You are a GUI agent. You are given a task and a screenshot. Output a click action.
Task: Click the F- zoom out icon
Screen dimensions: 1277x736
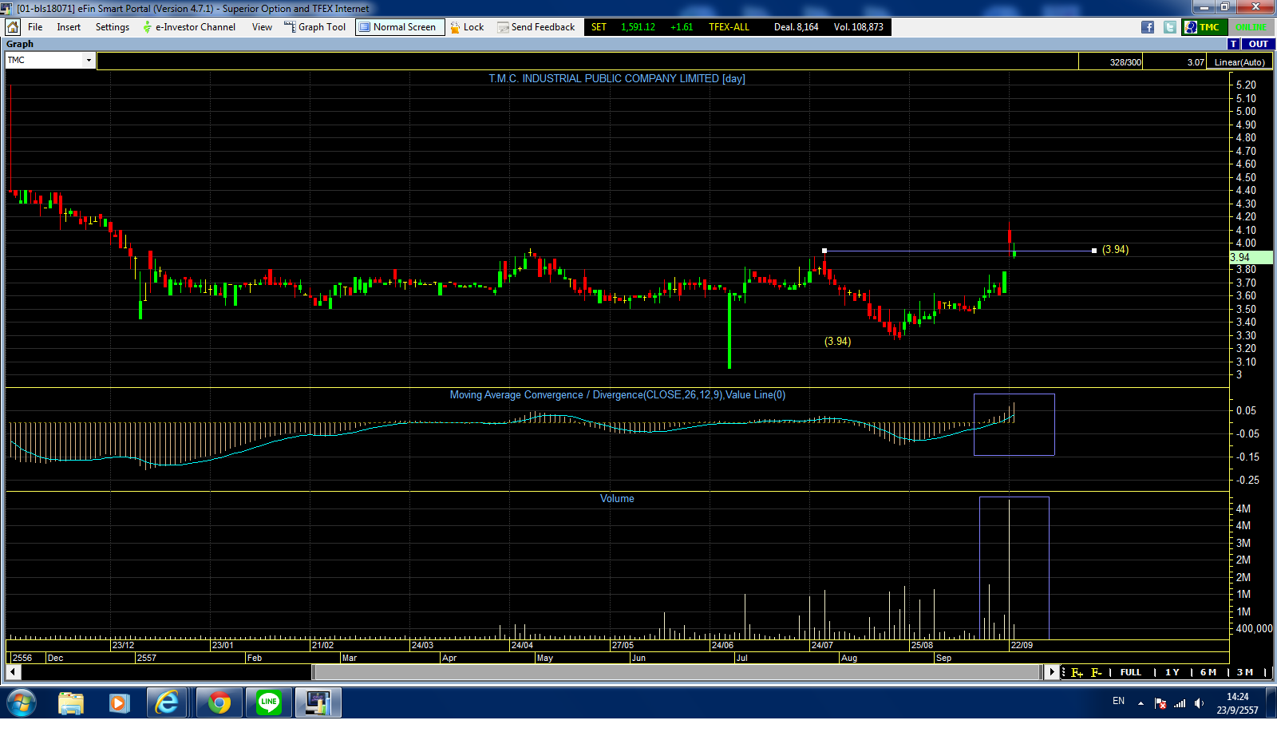tap(1097, 672)
